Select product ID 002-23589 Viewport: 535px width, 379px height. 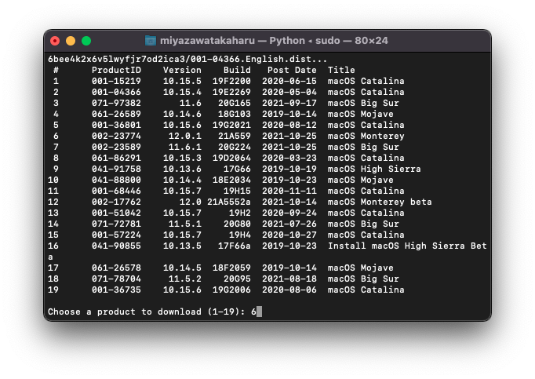[x=116, y=148]
